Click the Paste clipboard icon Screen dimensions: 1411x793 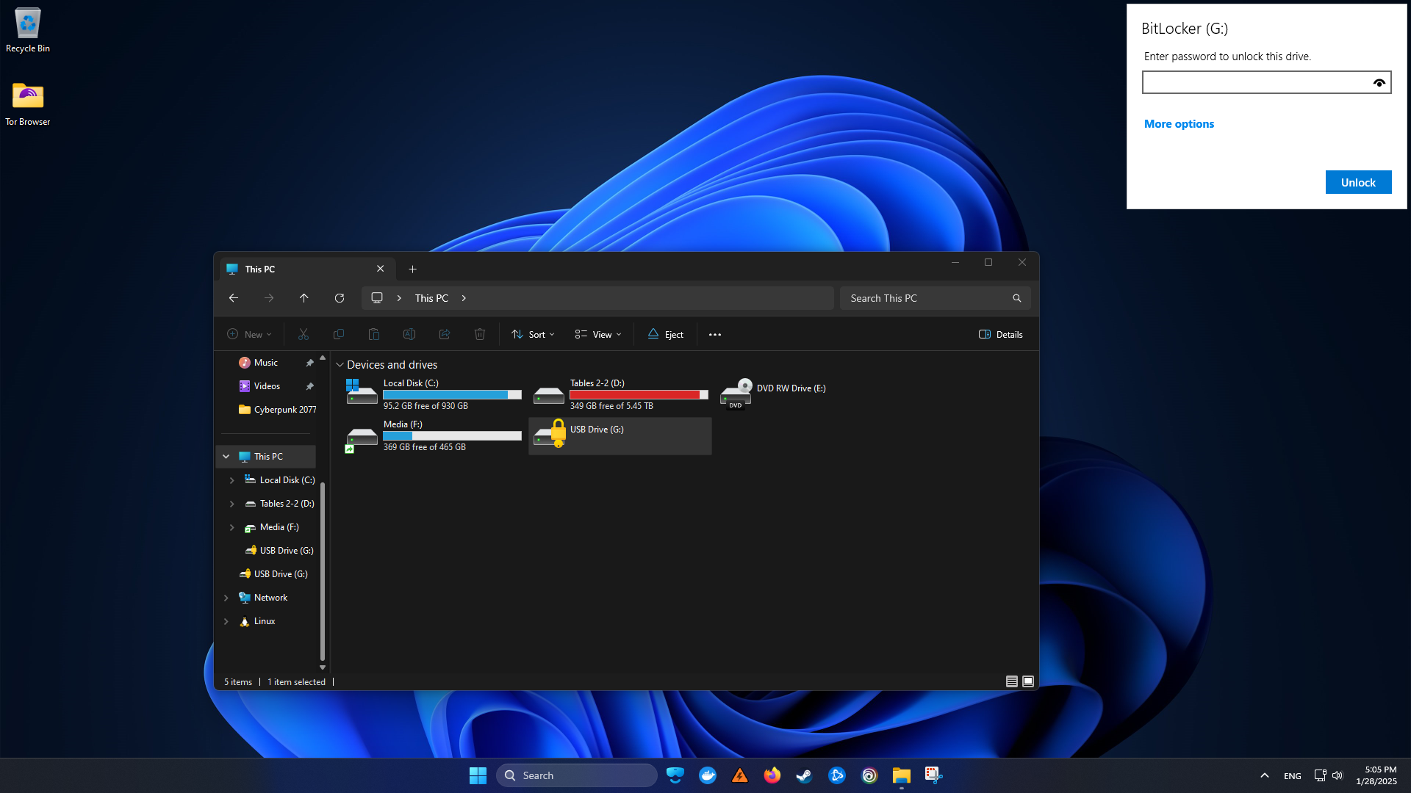[x=374, y=335]
